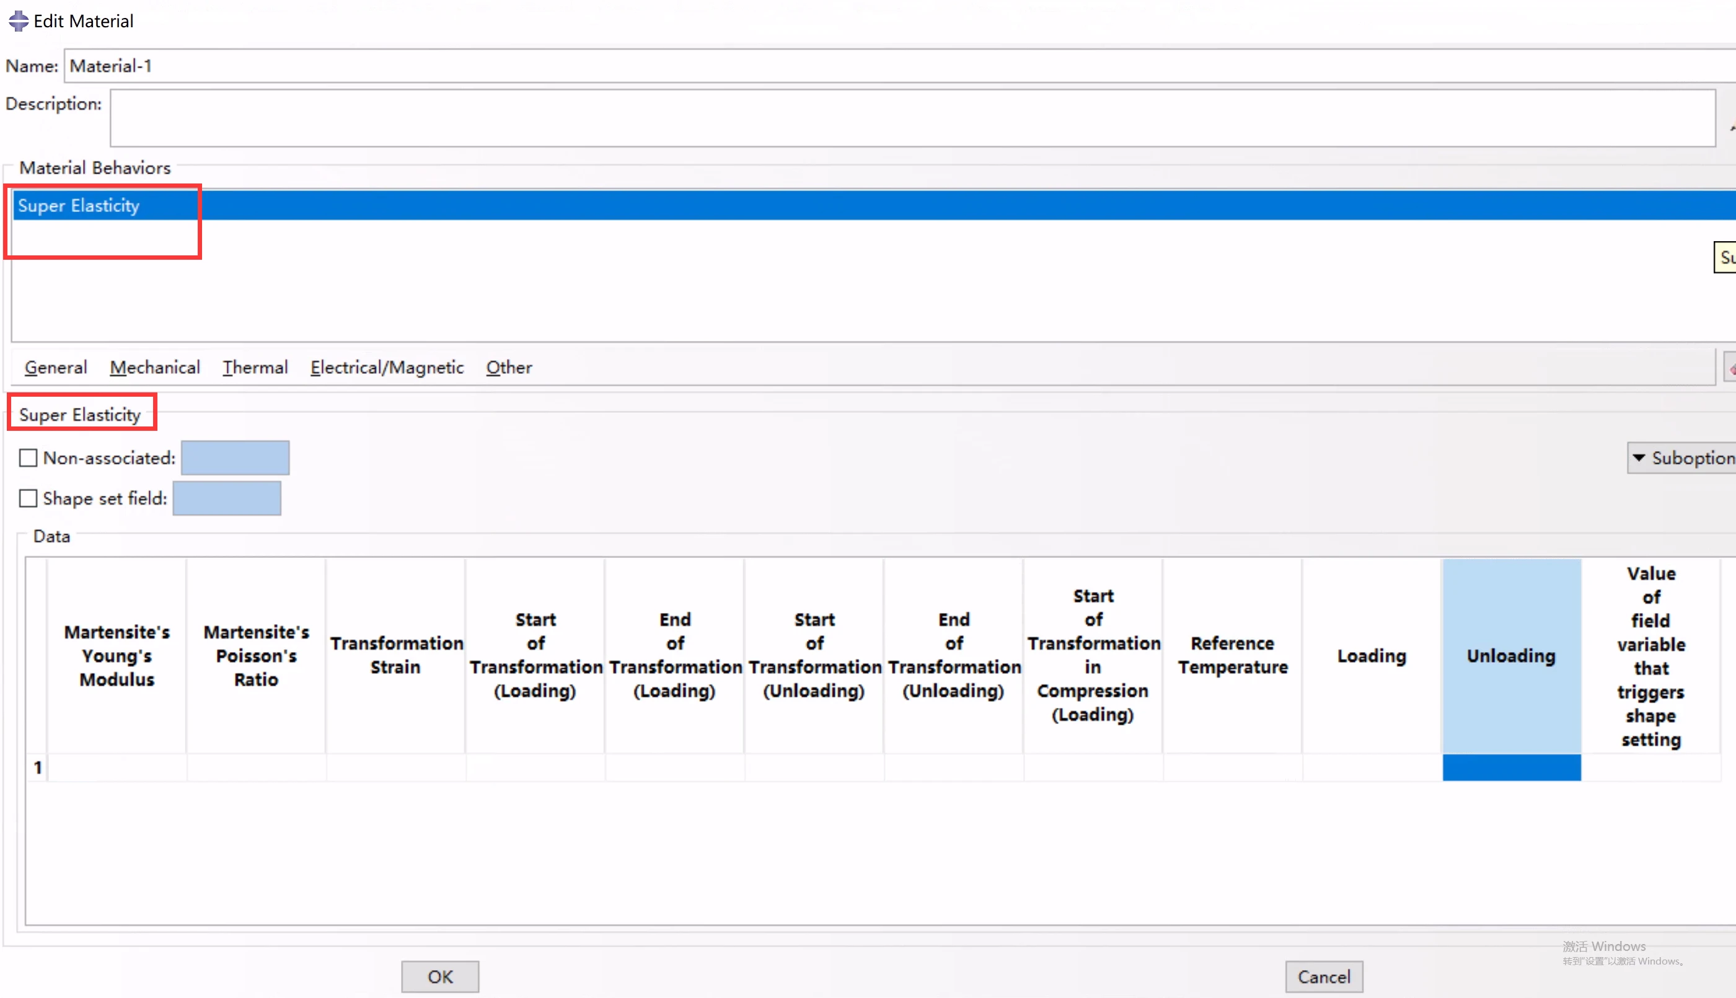Click Start of Transformation in Compression header
The width and height of the screenshot is (1736, 998).
click(1093, 656)
